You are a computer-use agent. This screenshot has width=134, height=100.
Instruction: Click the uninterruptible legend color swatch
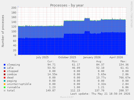5,84
